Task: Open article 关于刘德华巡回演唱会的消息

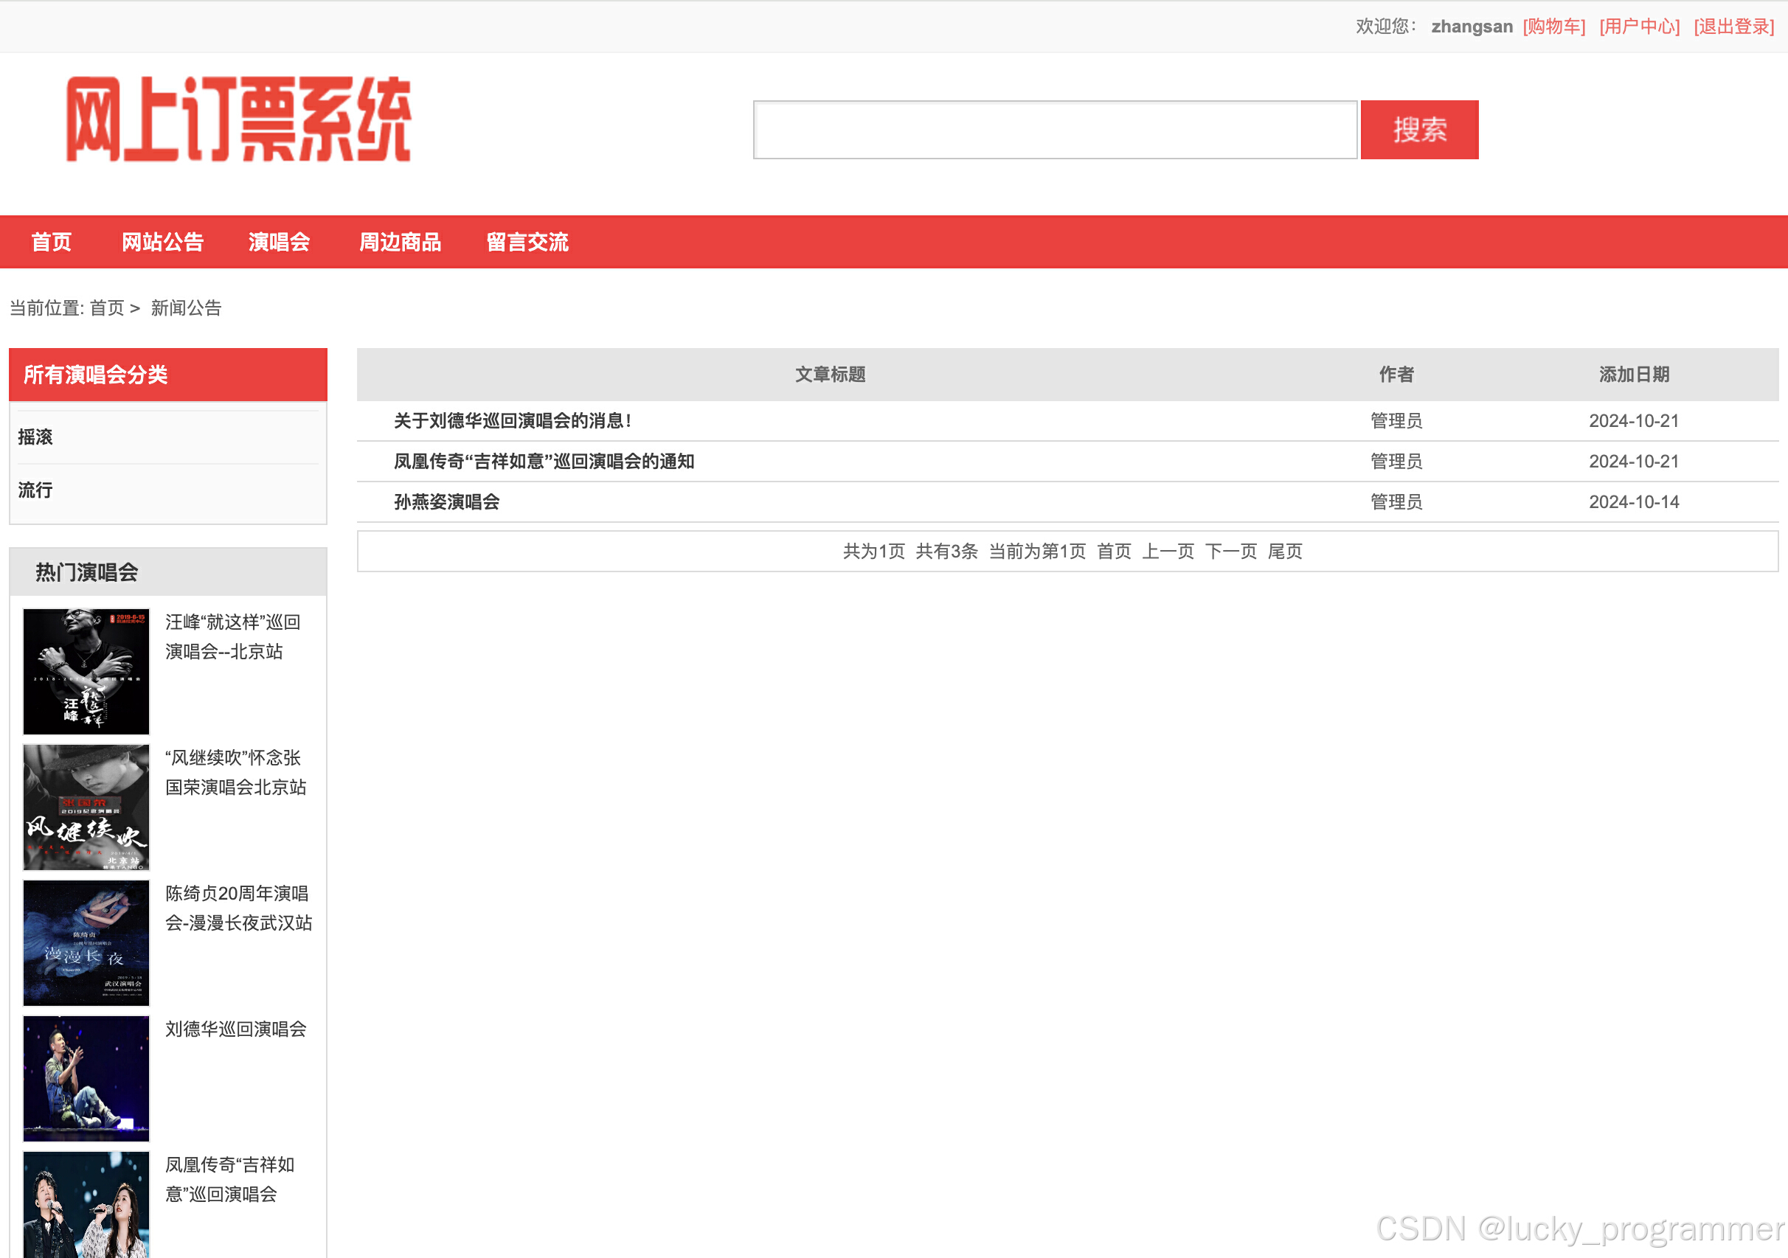Action: 513,421
